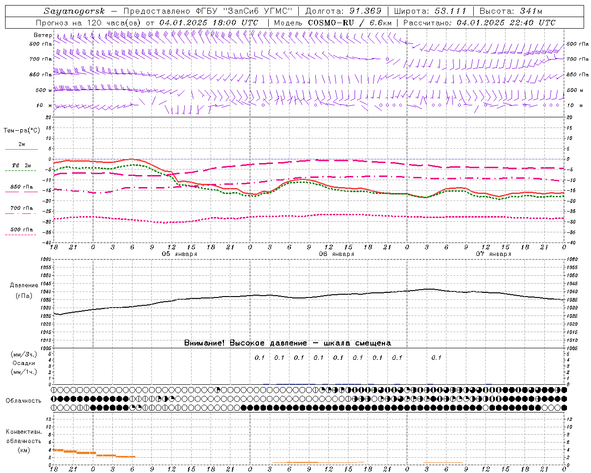Click Прогноз на 120 часа(ов) text
The image size is (591, 473).
(x=89, y=23)
